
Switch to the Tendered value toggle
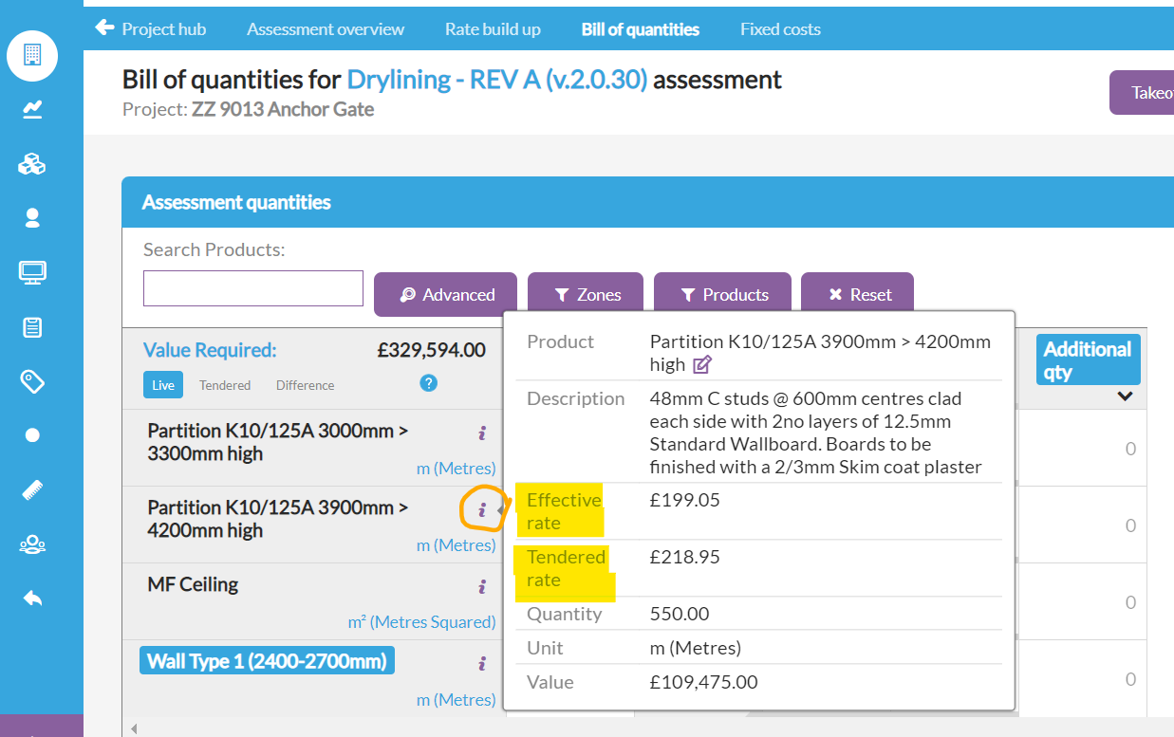click(225, 385)
